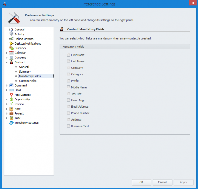
Task: Click the Cancel button
Action: coord(162,182)
